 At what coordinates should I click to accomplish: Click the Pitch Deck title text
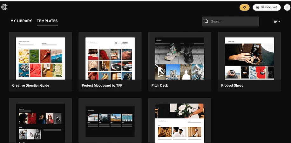pos(159,85)
